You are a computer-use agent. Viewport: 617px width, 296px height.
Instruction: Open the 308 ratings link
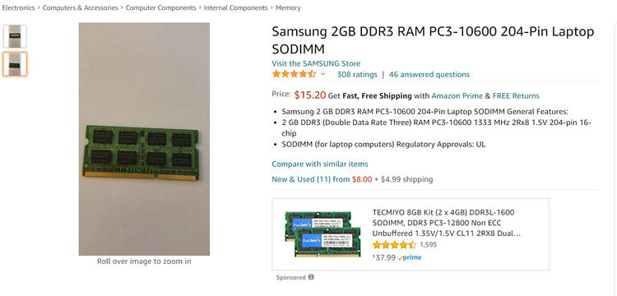[x=357, y=74]
